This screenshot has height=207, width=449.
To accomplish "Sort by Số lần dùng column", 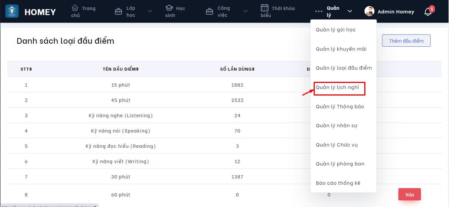I will [x=253, y=69].
